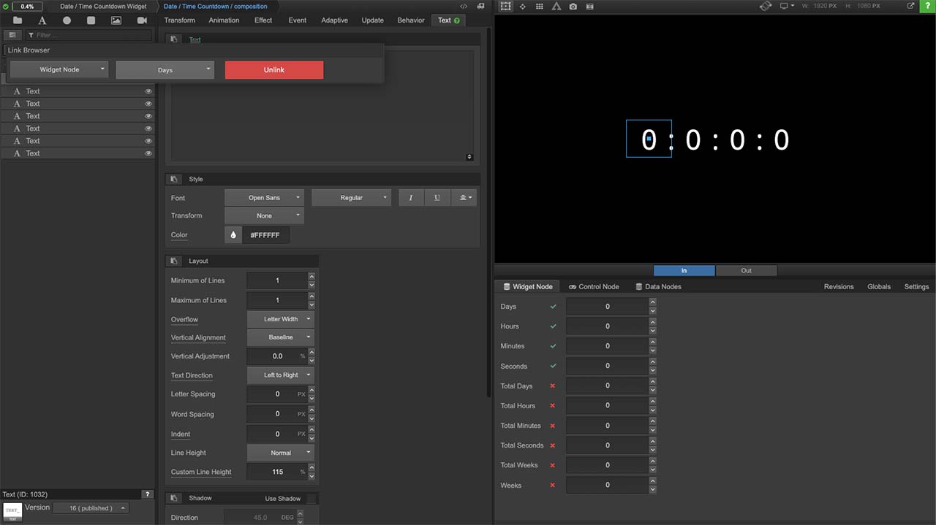
Task: Open the Vertical Alignment Baseline dropdown
Action: point(281,337)
